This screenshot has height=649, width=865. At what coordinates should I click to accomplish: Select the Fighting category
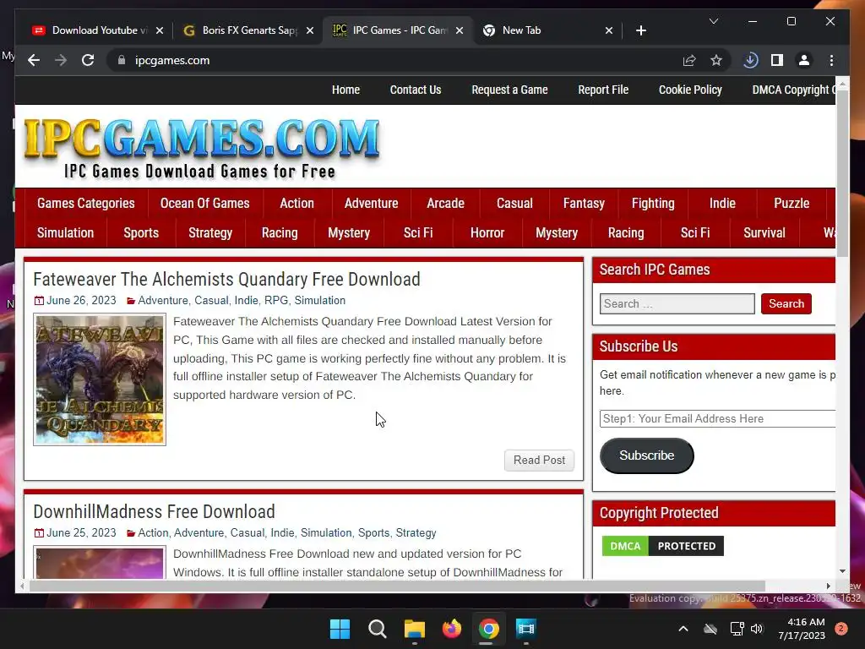click(x=653, y=203)
